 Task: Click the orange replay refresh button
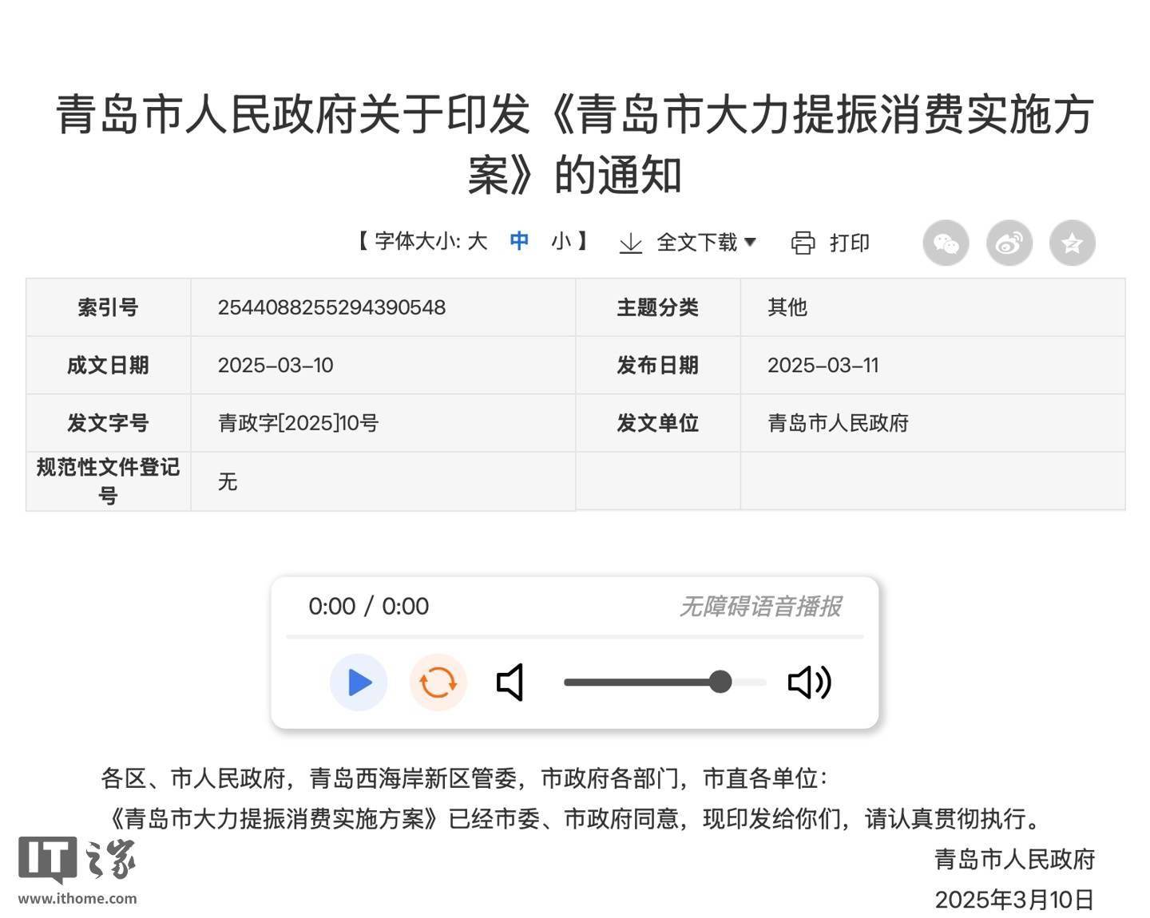[x=438, y=683]
